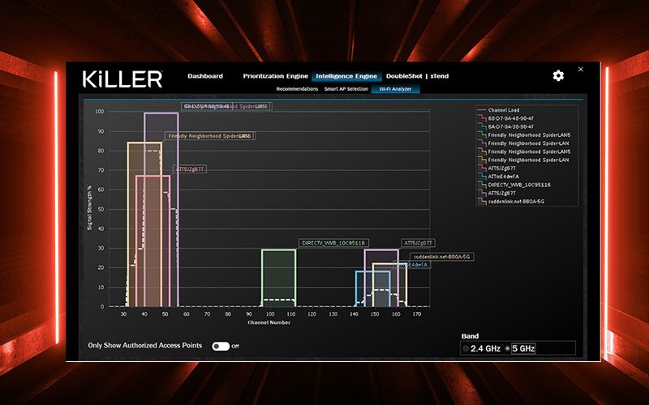Click the 68-D7-9A-48-90-4F legend icon
The image size is (649, 405).
pyautogui.click(x=482, y=117)
